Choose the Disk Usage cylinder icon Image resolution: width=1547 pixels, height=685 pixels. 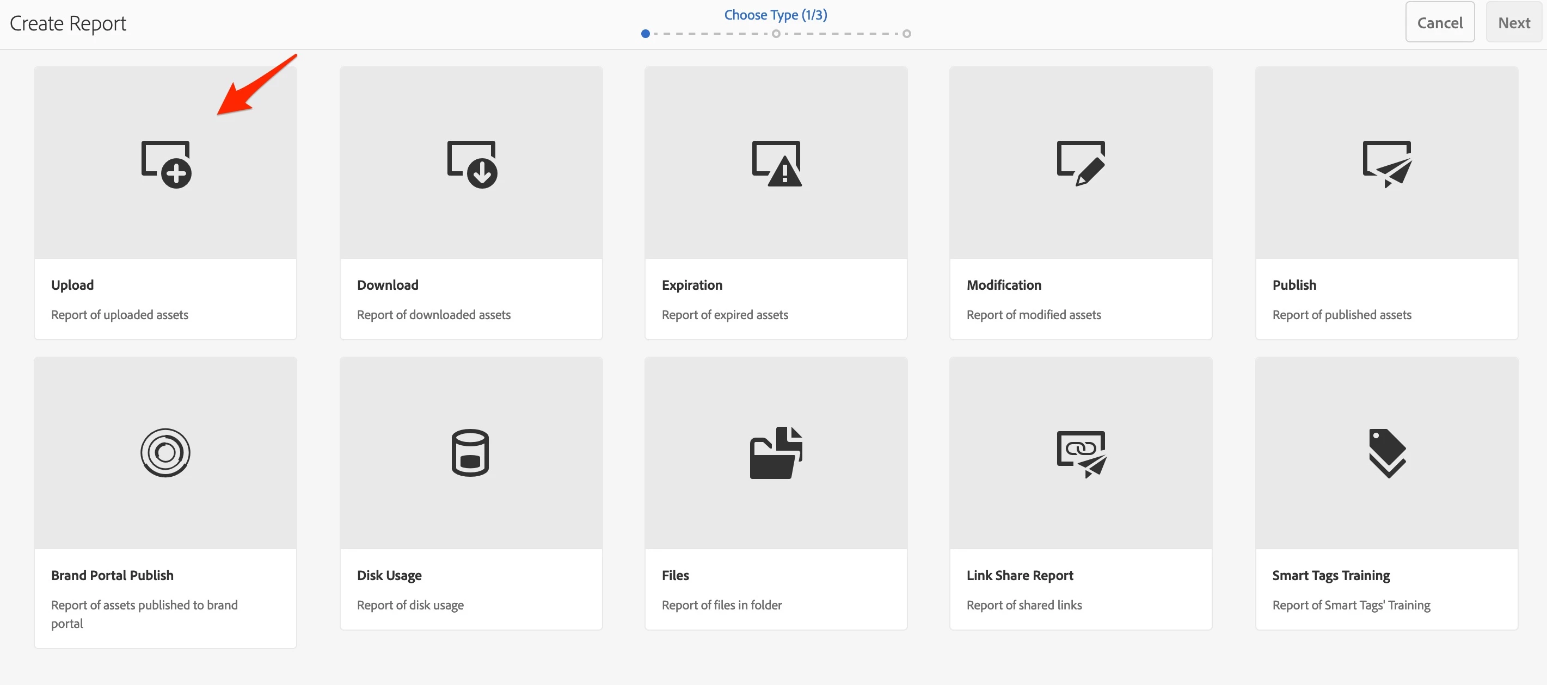[470, 453]
